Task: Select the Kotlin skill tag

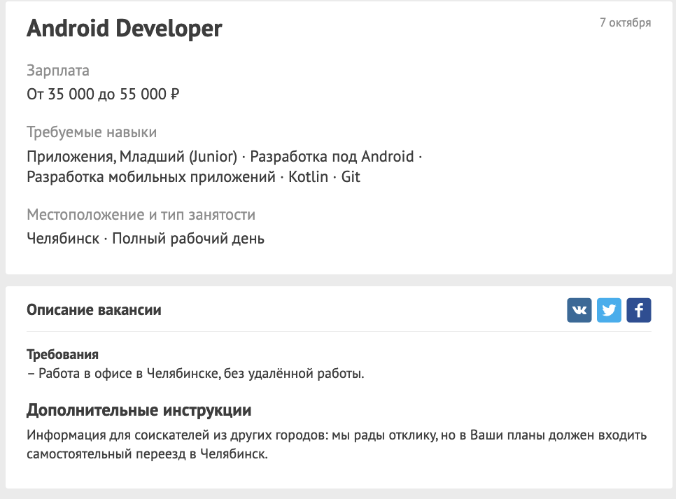Action: pyautogui.click(x=308, y=177)
